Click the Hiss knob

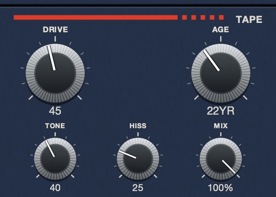(x=138, y=159)
